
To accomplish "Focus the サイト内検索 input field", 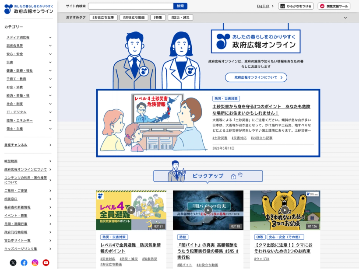I will 131,6.
